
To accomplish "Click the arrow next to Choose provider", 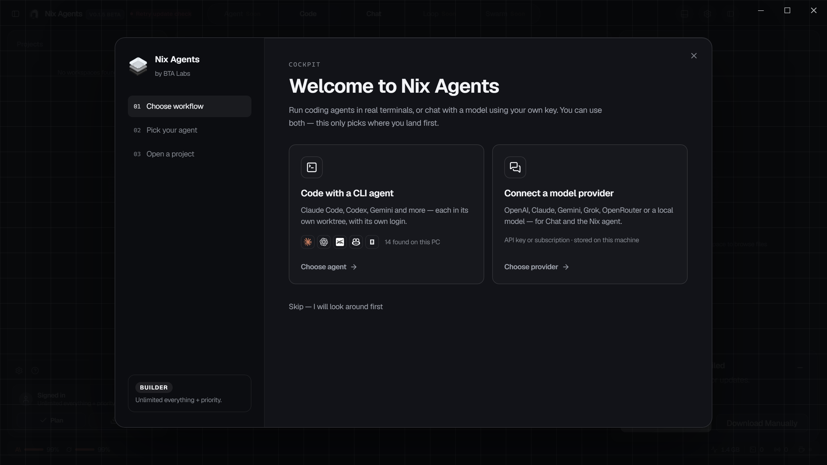I will [566, 267].
